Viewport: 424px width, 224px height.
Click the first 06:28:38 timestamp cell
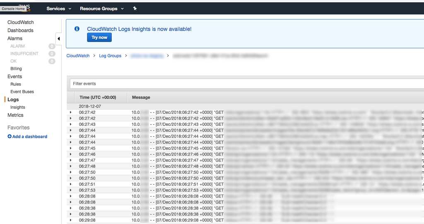pos(87,208)
